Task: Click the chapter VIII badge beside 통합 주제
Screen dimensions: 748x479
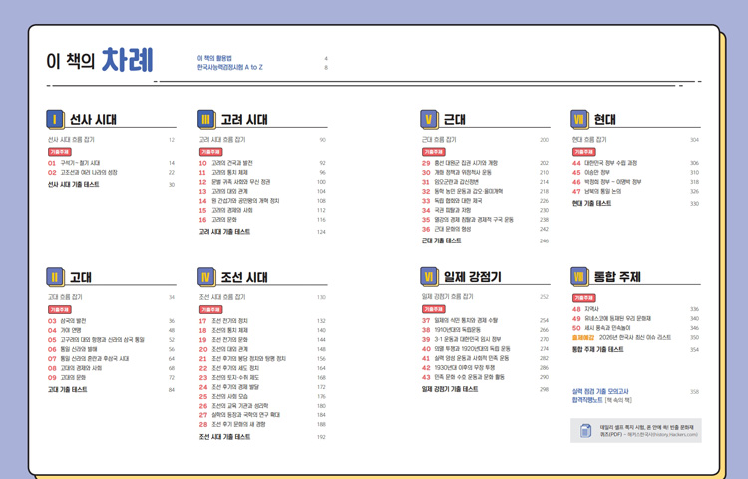Action: pos(579,276)
